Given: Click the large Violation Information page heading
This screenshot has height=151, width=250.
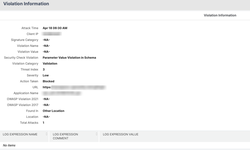Looking at the screenshot, I should tap(26, 4).
